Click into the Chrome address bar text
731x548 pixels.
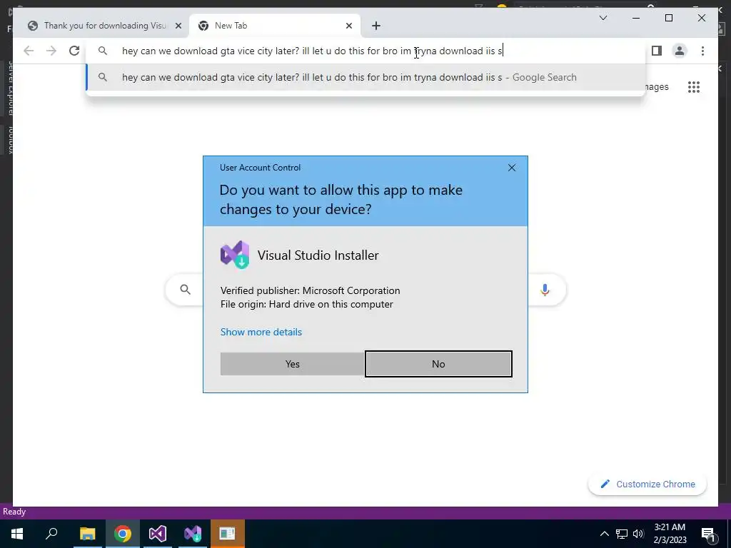(x=313, y=51)
